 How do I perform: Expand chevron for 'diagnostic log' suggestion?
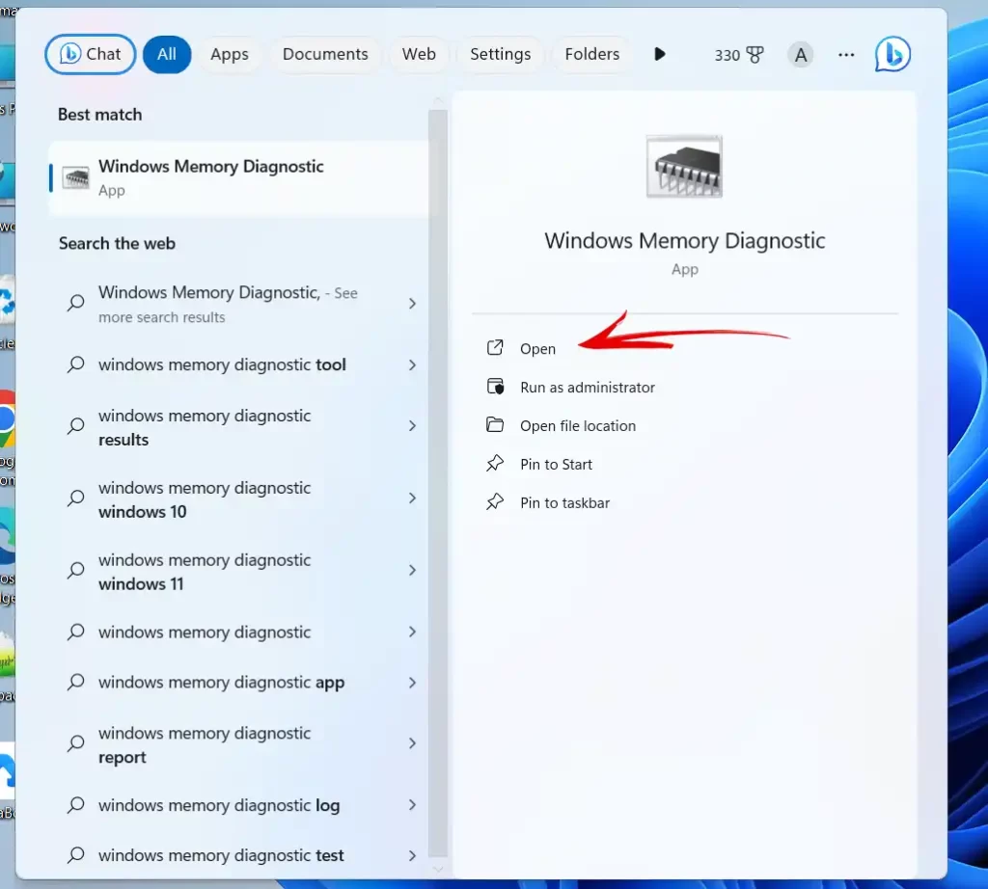click(412, 805)
